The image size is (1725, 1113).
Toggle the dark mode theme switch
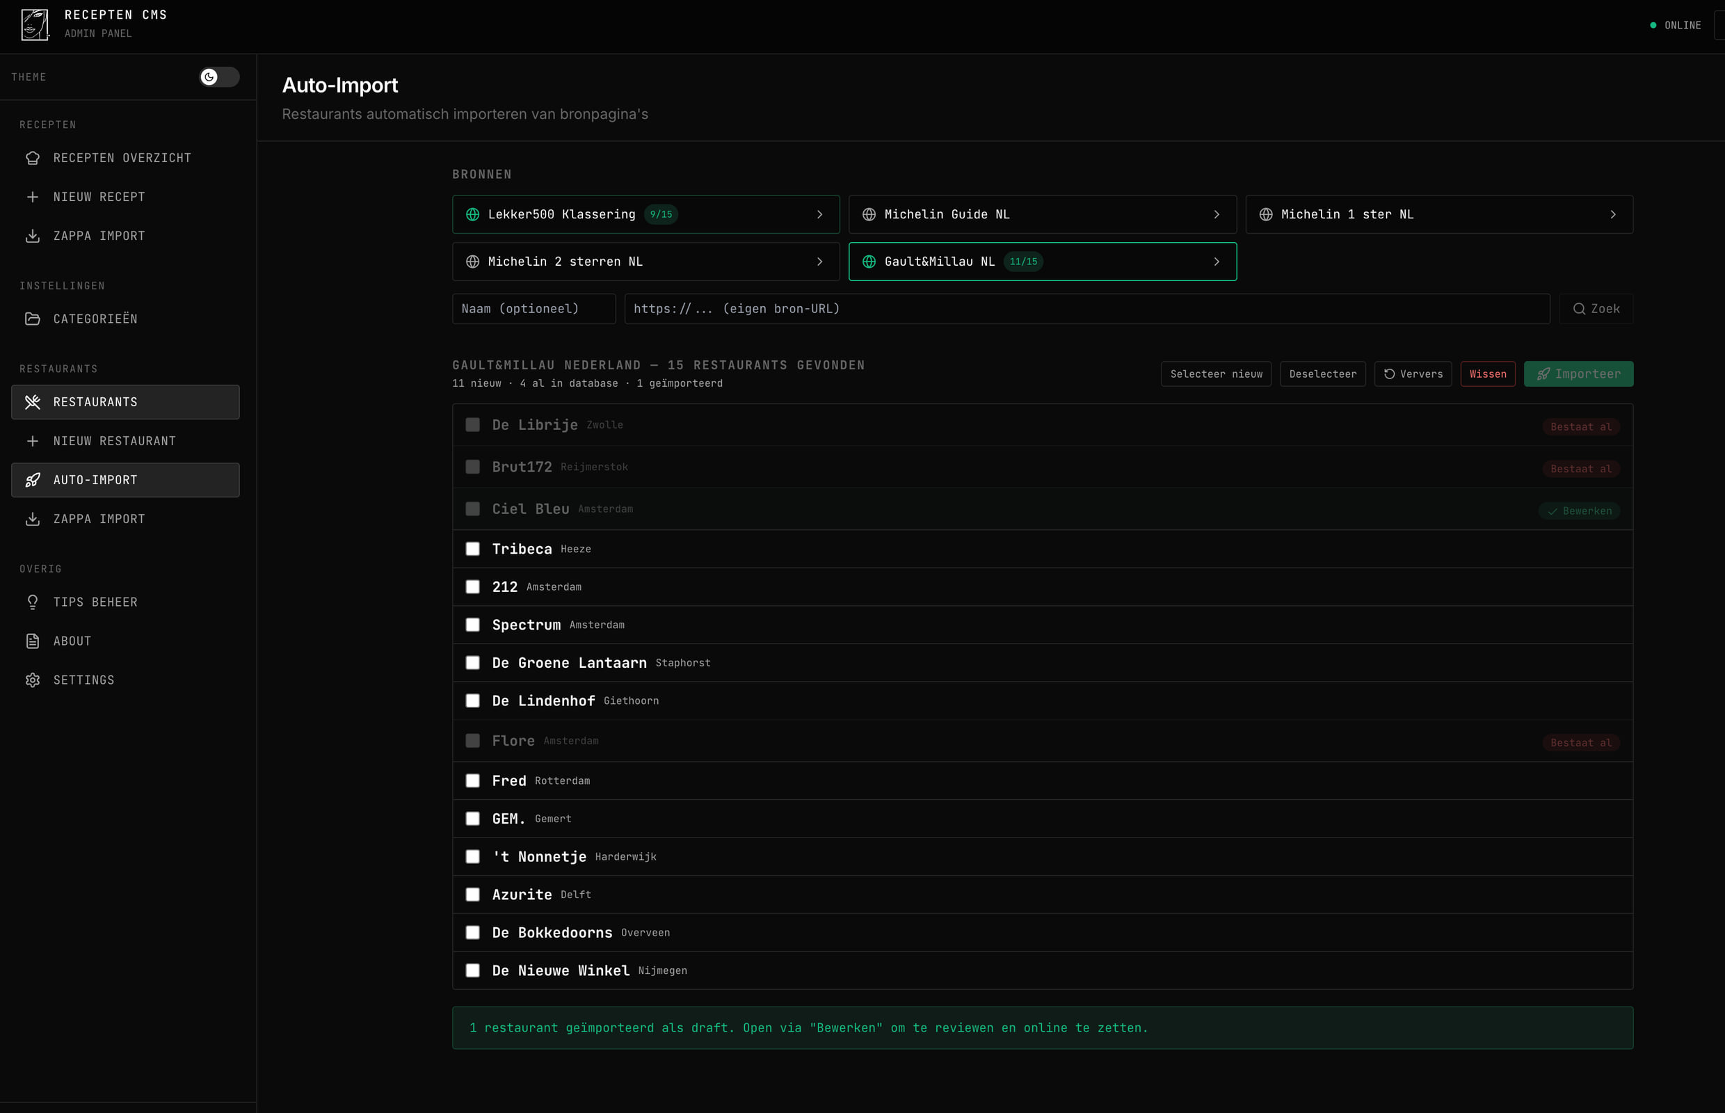pos(219,77)
